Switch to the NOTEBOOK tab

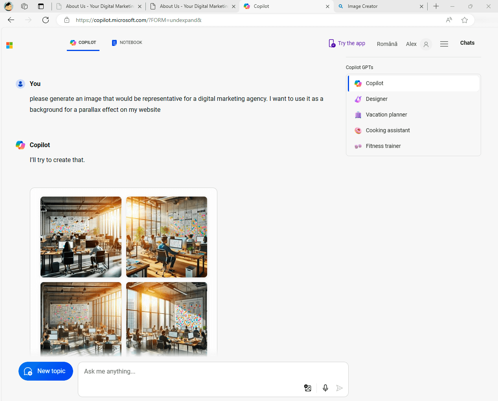click(x=127, y=43)
